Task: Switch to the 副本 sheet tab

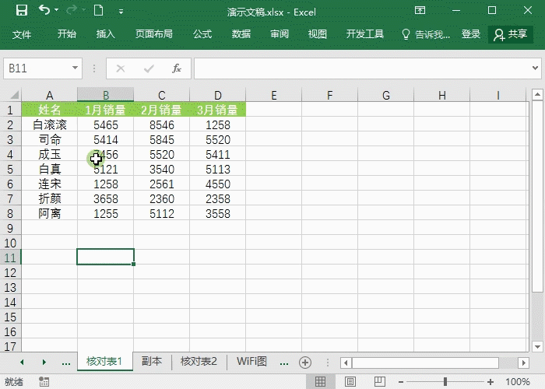Action: (152, 361)
